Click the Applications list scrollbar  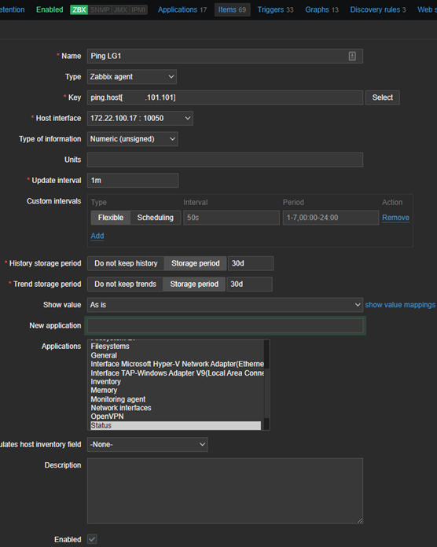point(266,384)
